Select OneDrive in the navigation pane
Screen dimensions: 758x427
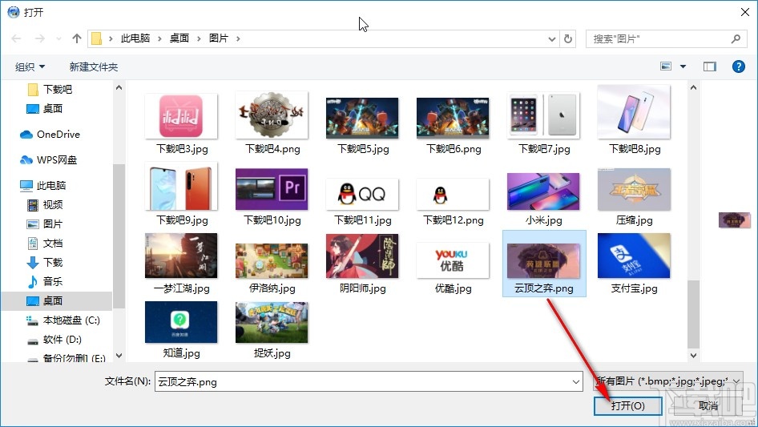click(58, 135)
